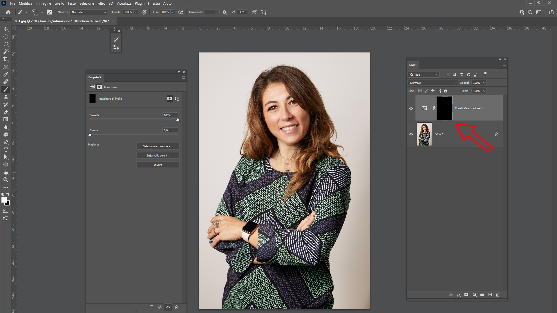Image resolution: width=557 pixels, height=313 pixels.
Task: Select the Eyedropper tool
Action: [x=6, y=74]
